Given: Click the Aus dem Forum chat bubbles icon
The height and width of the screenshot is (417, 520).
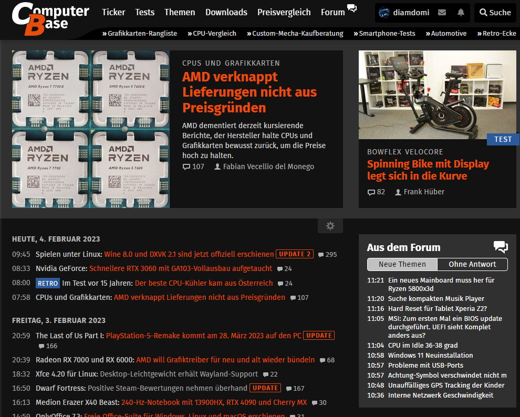Looking at the screenshot, I should coord(501,247).
